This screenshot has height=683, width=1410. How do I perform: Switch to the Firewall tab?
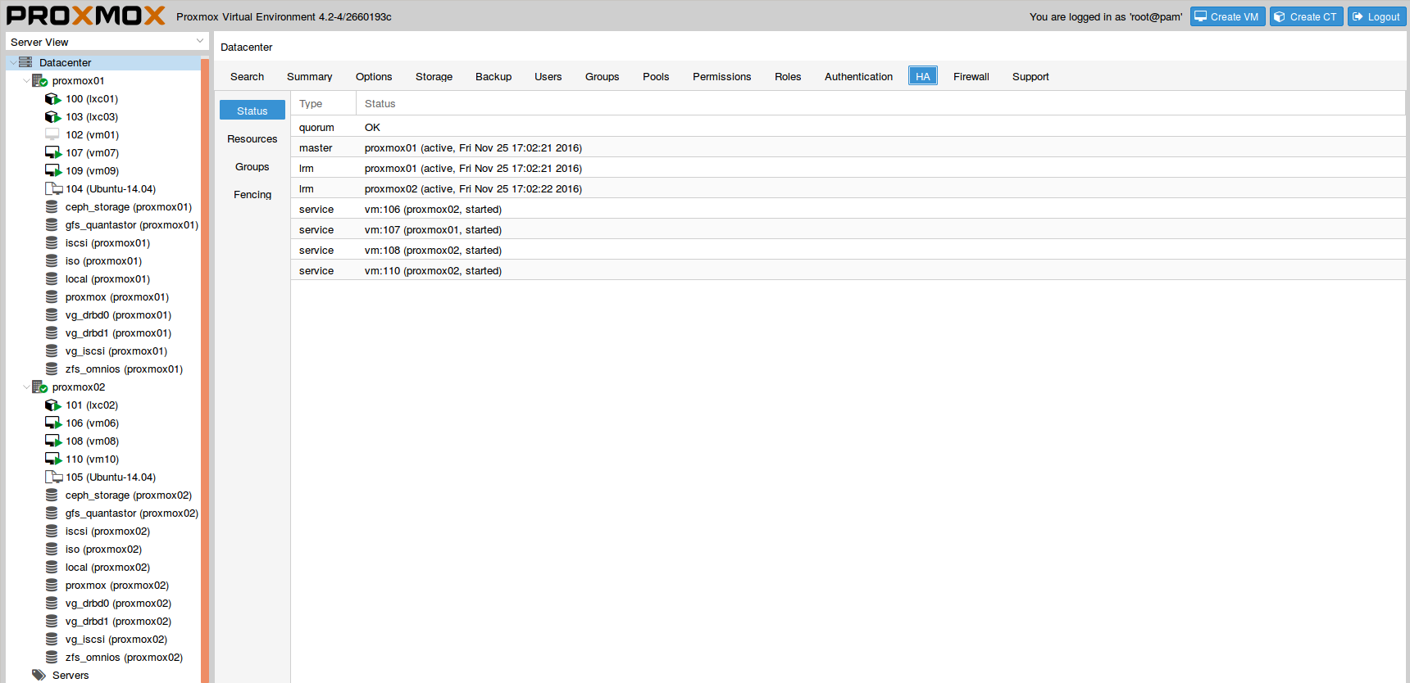point(971,77)
